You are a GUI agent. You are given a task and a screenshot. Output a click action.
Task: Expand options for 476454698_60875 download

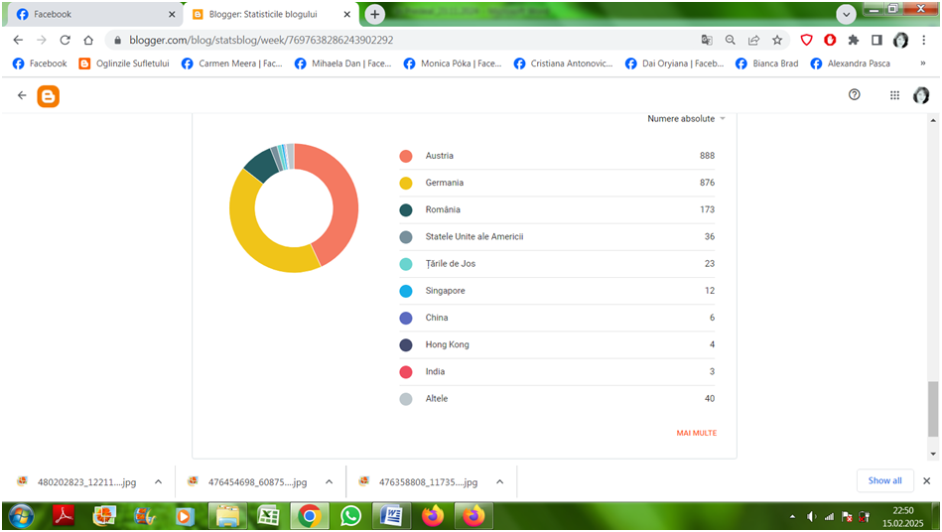click(x=330, y=481)
